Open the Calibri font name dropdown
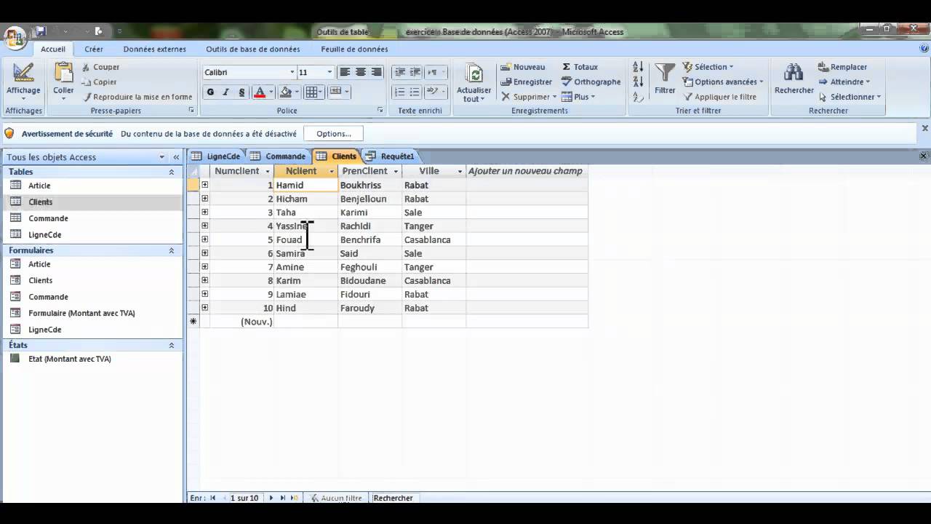Viewport: 931px width, 524px height. coord(292,72)
